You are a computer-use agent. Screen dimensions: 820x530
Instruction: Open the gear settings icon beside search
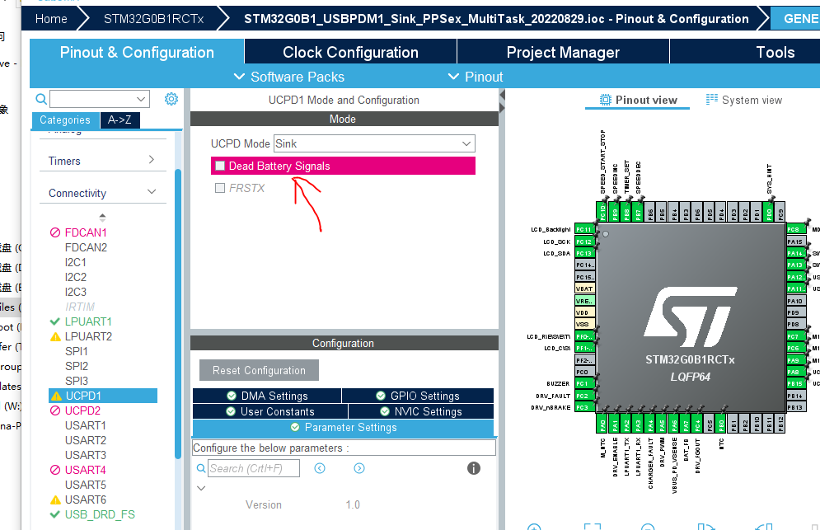click(171, 99)
